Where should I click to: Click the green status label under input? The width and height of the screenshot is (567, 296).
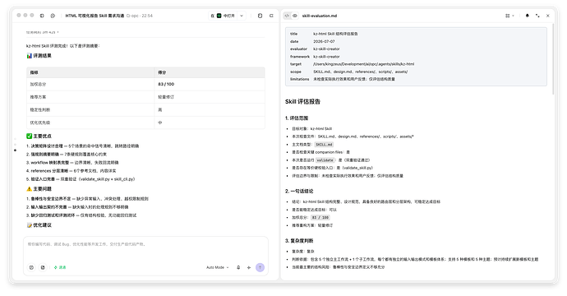[x=60, y=267]
